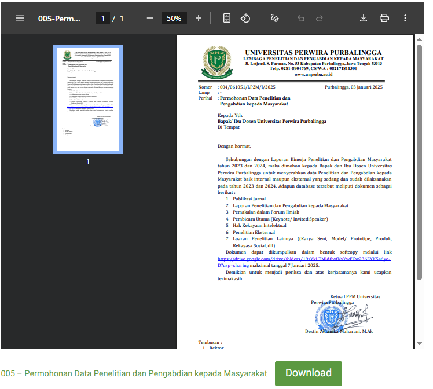
Task: Click the zoom in plus icon
Action: [199, 18]
